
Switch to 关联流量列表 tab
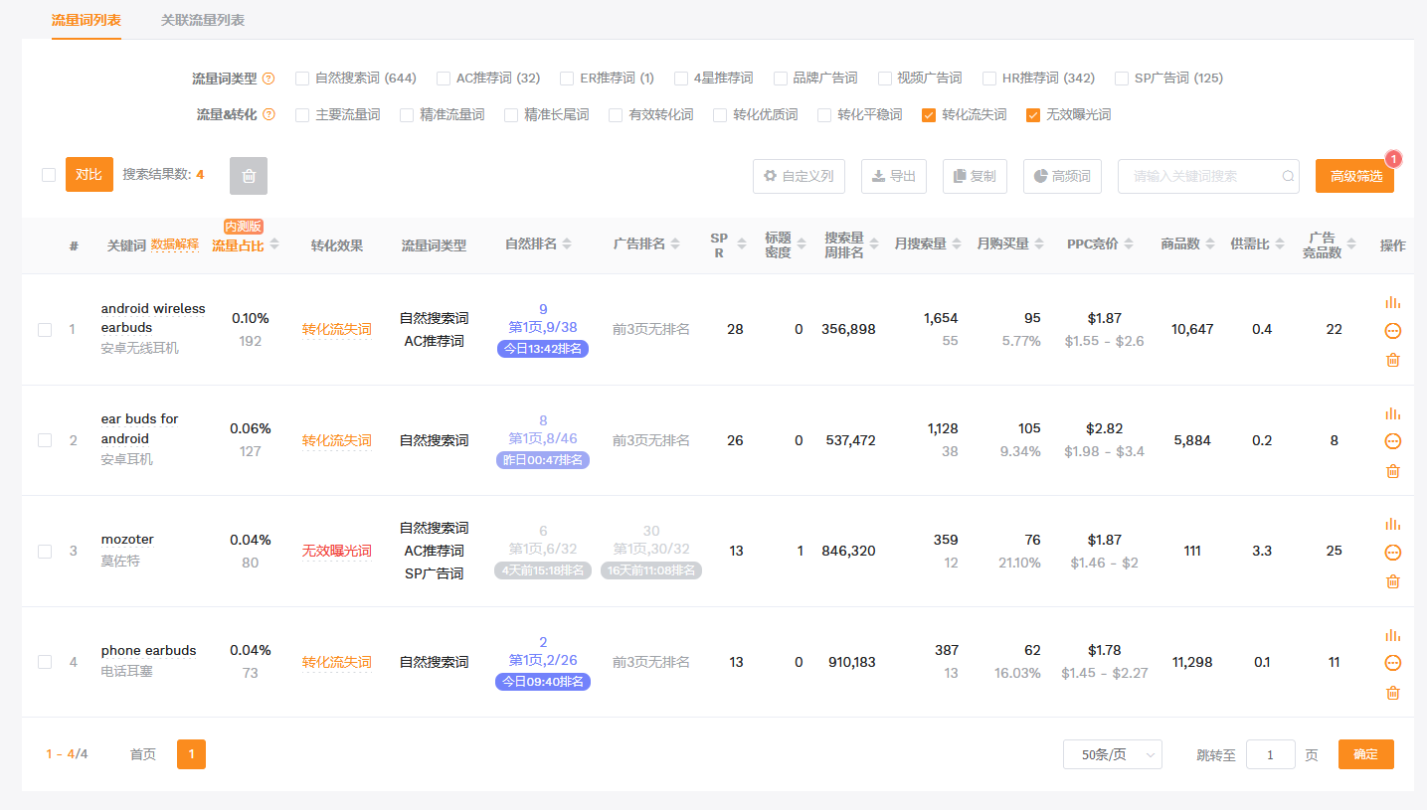pos(203,20)
